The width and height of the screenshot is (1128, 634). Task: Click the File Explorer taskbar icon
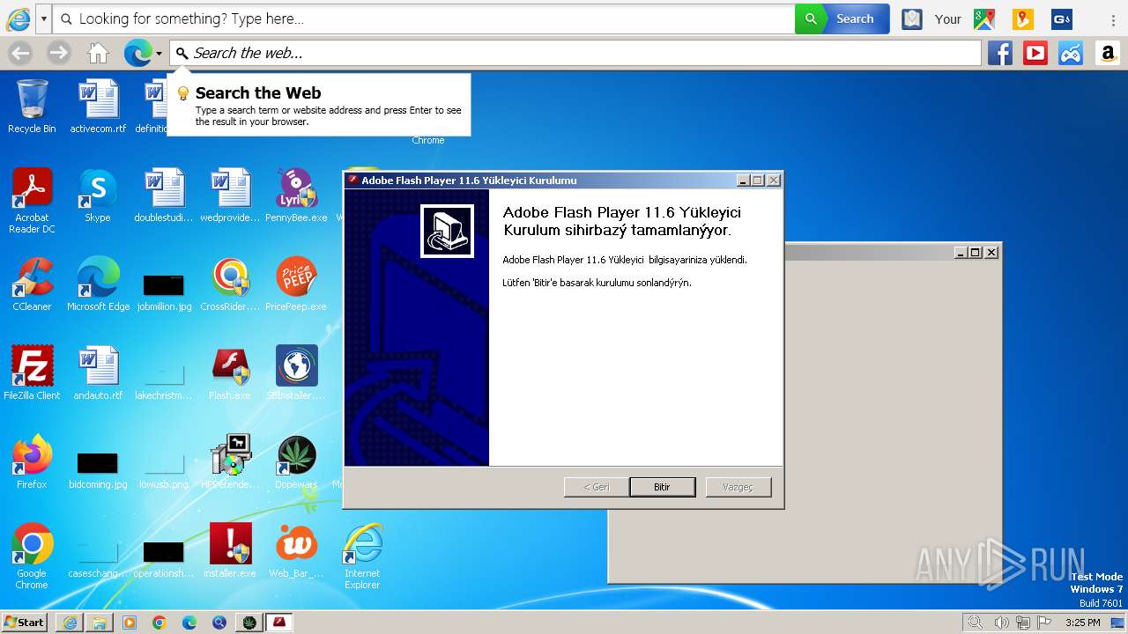point(100,623)
